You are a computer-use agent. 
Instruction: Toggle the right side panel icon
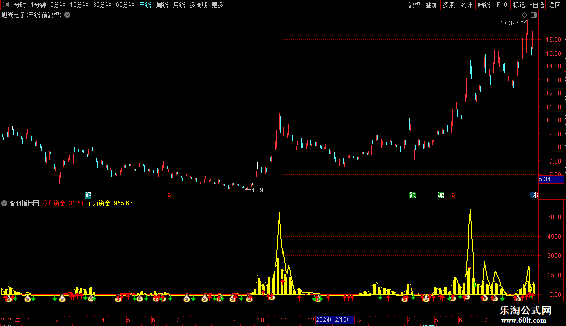pos(534,15)
